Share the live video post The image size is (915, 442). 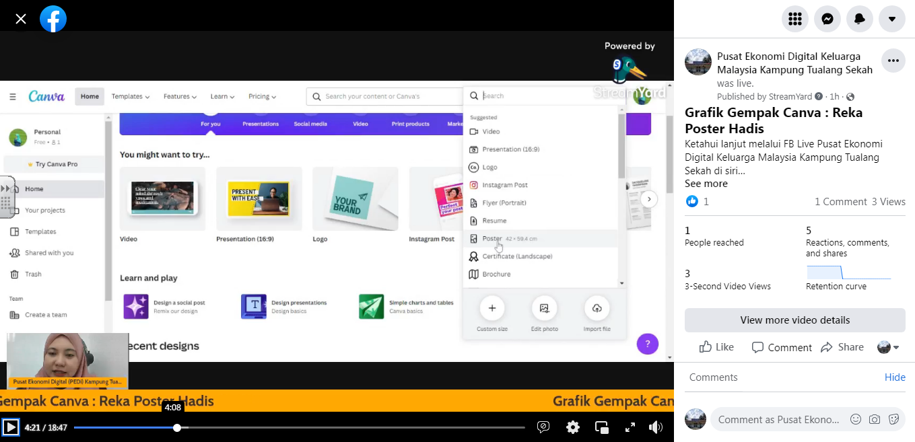pos(842,347)
